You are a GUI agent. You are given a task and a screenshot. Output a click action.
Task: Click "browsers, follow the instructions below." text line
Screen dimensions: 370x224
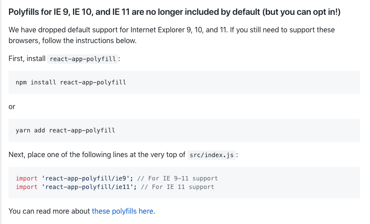72,40
